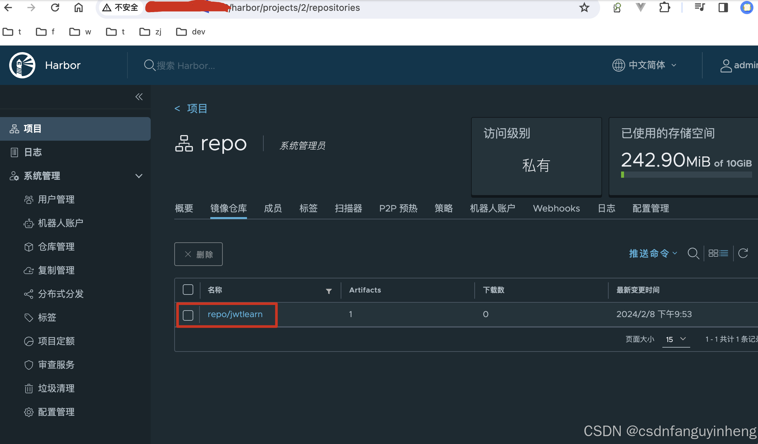This screenshot has width=758, height=444.
Task: Bookmark this page with the star icon
Action: 584,8
